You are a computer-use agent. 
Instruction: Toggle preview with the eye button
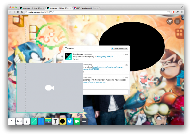pos(170,21)
